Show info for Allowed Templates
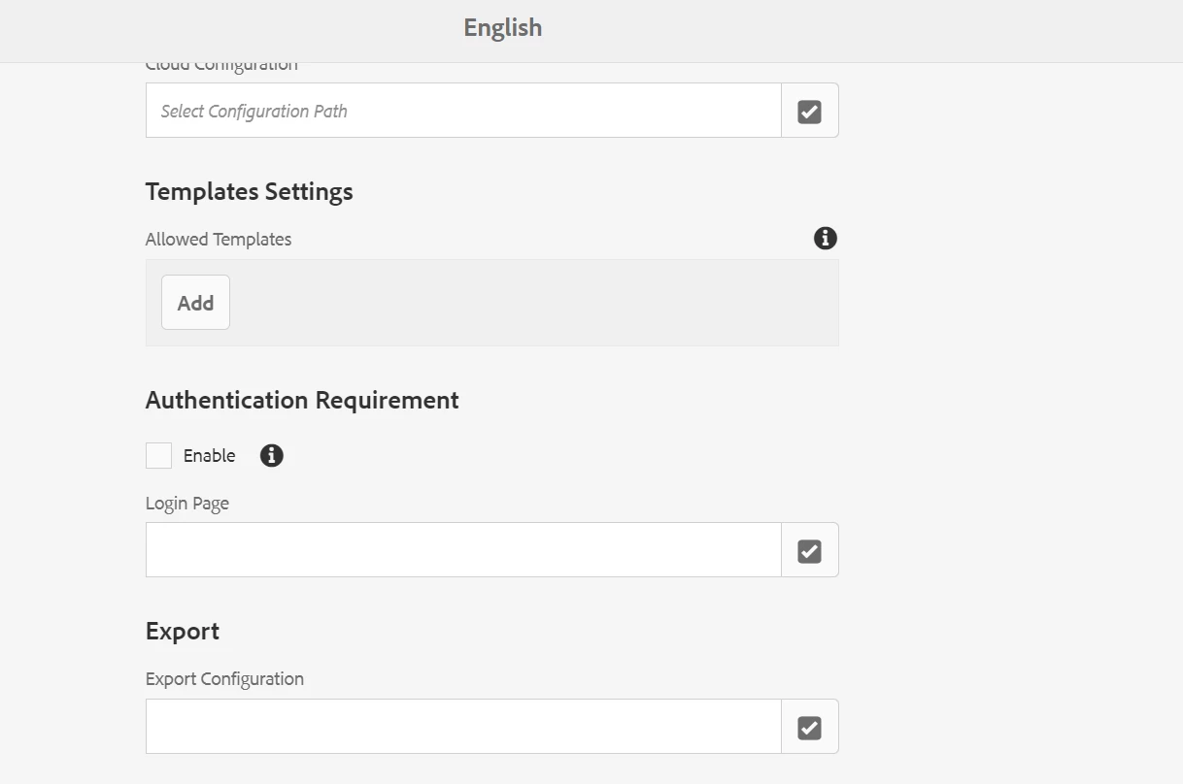 (x=825, y=238)
